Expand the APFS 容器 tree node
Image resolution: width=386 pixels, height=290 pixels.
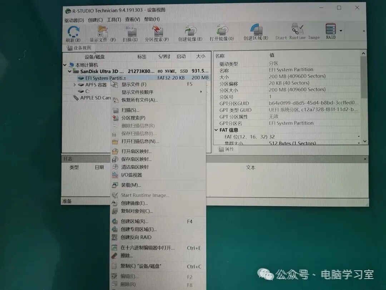click(x=74, y=85)
